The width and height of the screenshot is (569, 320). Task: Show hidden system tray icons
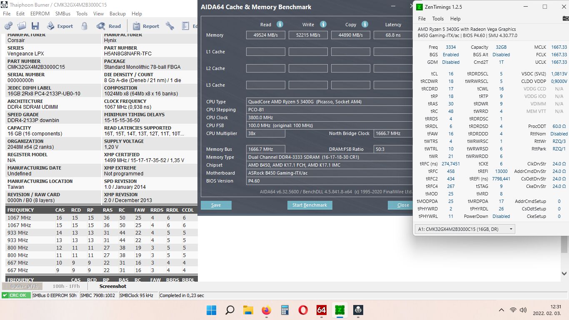pyautogui.click(x=502, y=310)
